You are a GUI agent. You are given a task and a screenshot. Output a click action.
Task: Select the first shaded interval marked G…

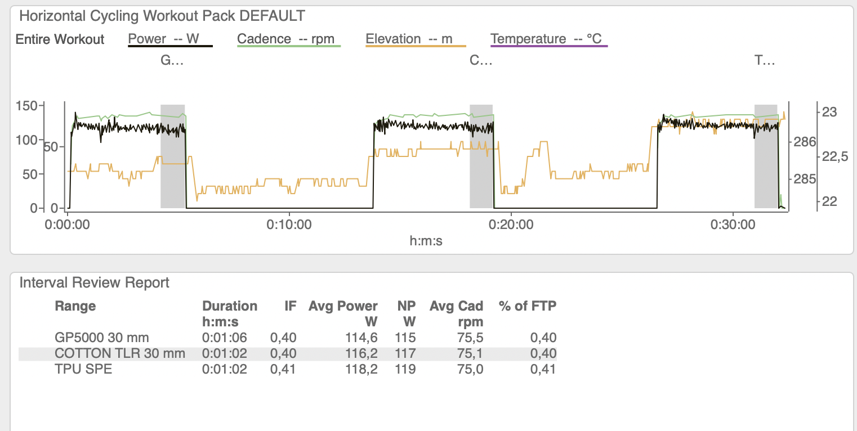(172, 156)
